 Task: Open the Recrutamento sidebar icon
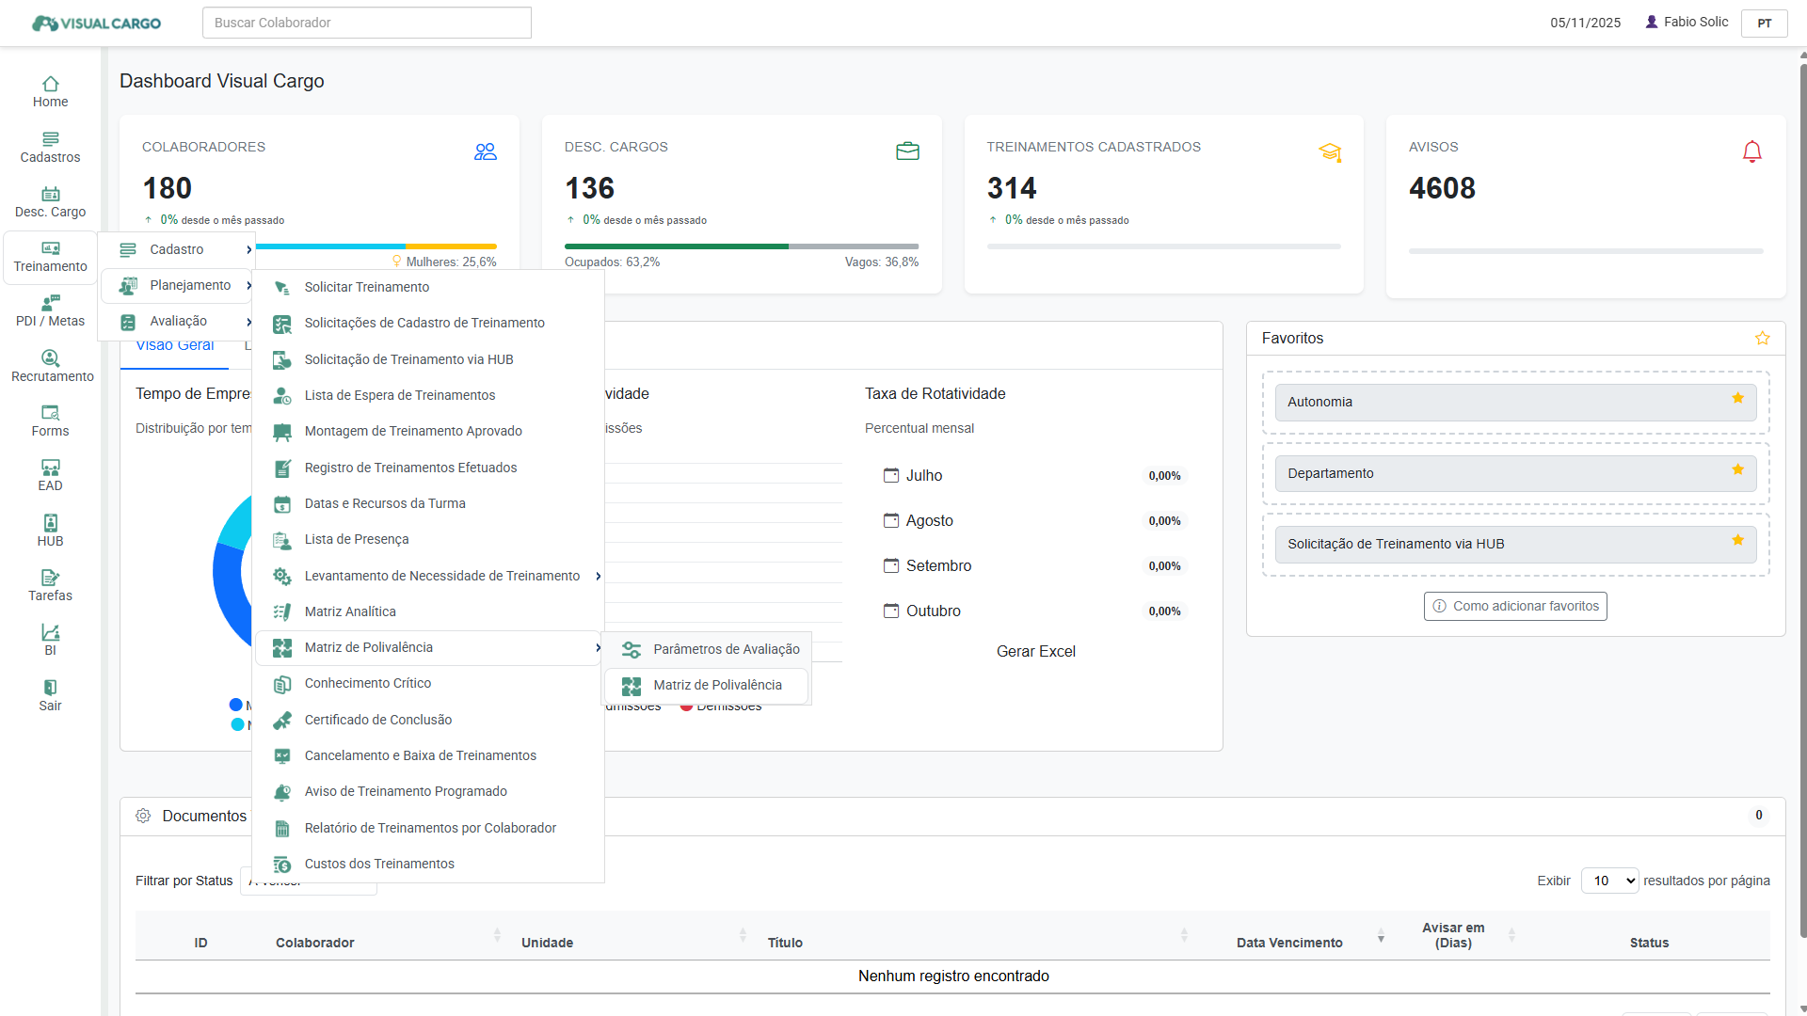[50, 358]
